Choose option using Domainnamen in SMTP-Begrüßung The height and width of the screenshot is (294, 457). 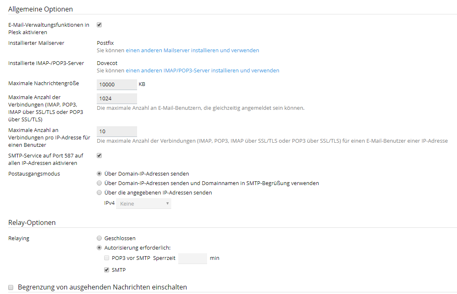(99, 183)
